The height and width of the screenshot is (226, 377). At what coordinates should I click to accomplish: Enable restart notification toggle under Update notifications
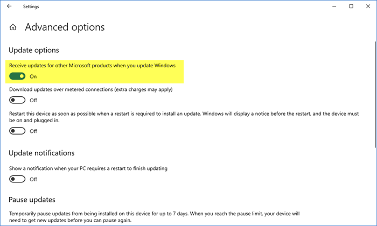(17, 179)
